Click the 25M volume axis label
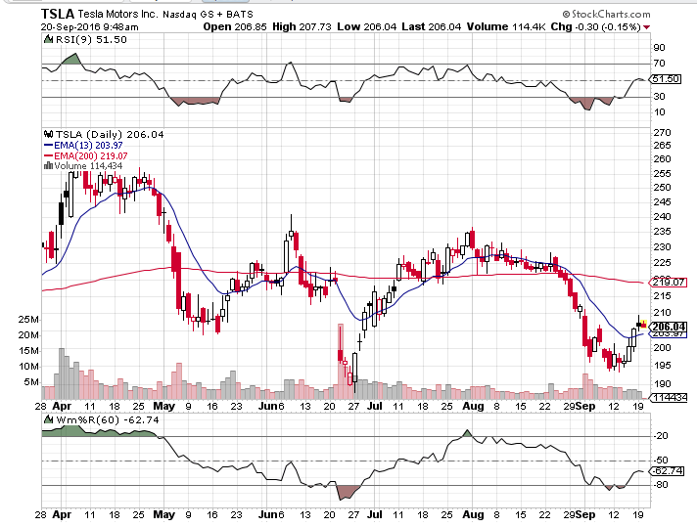This screenshot has width=697, height=527. [28, 320]
